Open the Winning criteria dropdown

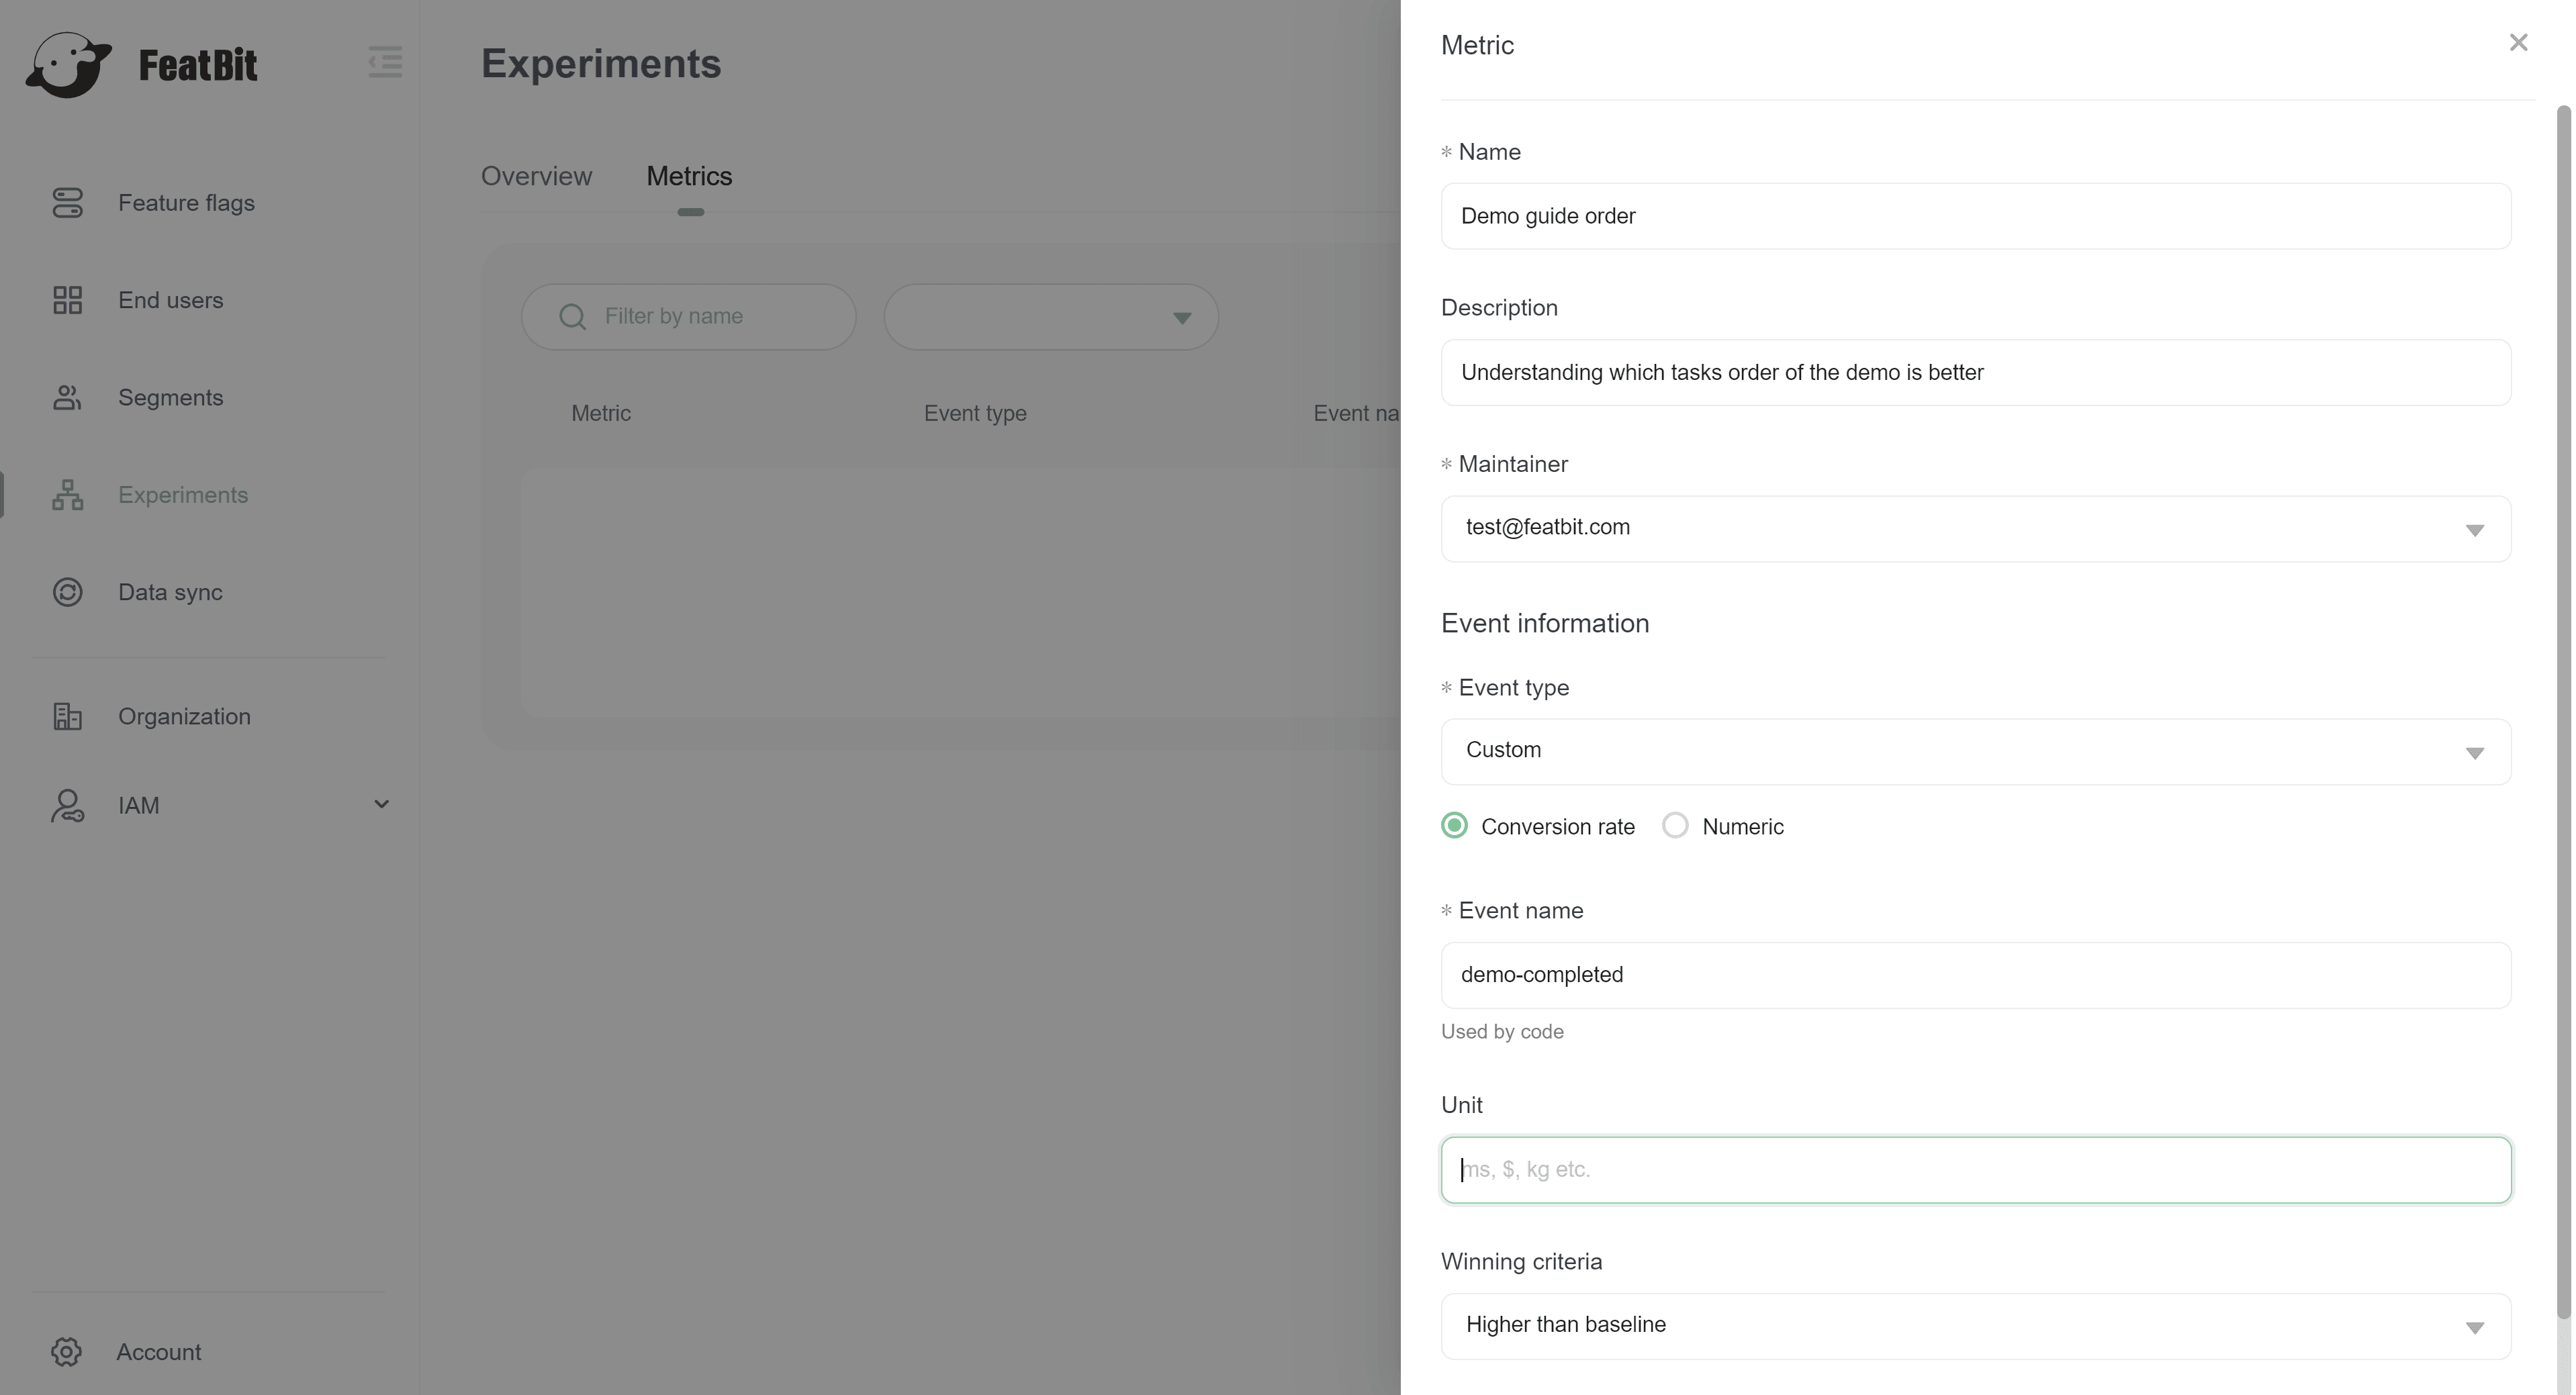1975,1326
